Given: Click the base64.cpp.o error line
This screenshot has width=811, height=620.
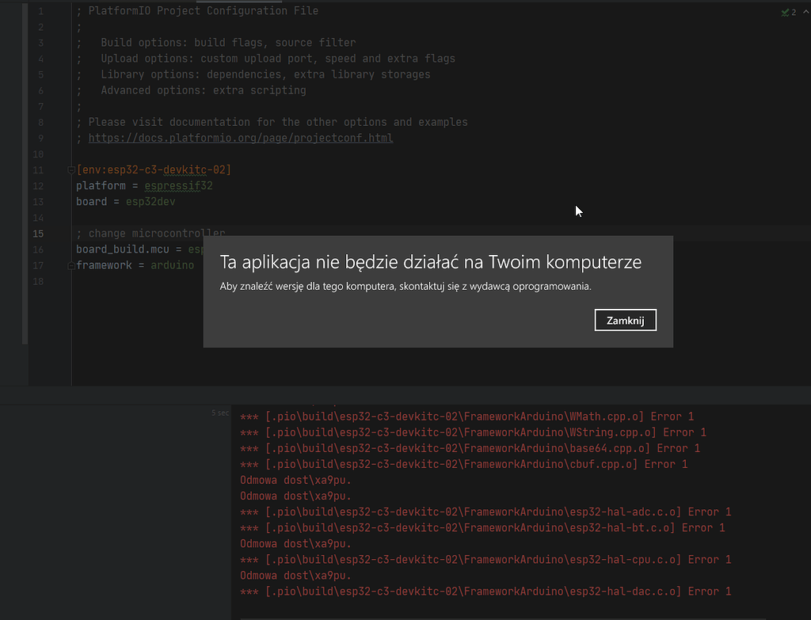Looking at the screenshot, I should click(470, 448).
